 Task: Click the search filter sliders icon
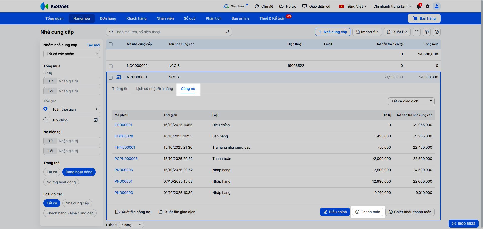point(227,32)
